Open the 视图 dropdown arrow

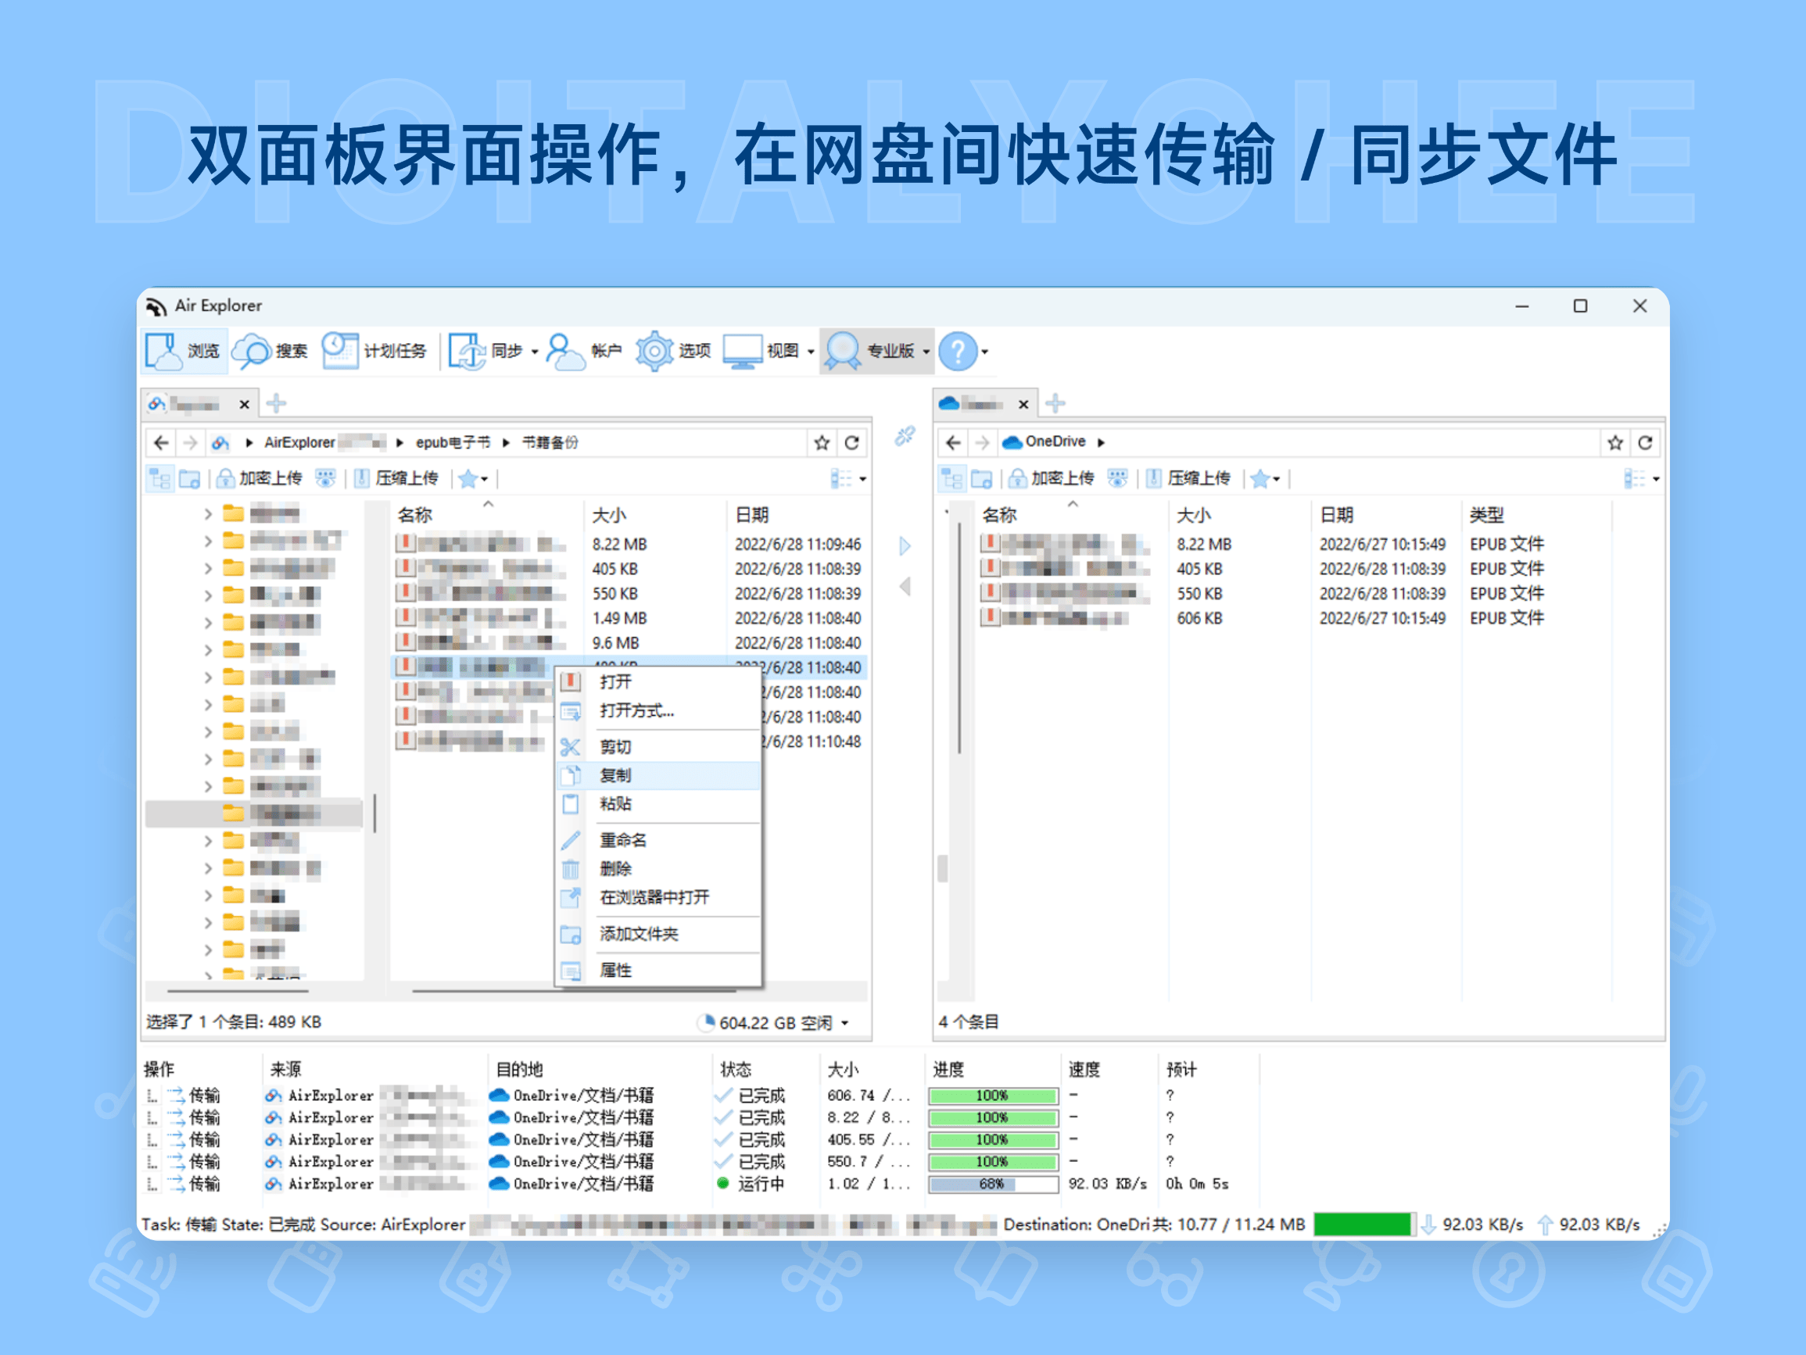point(811,351)
